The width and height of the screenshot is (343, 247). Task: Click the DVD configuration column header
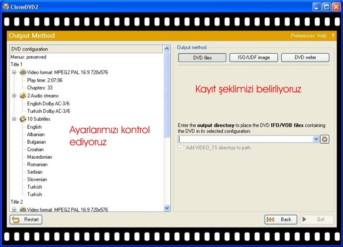[x=86, y=49]
